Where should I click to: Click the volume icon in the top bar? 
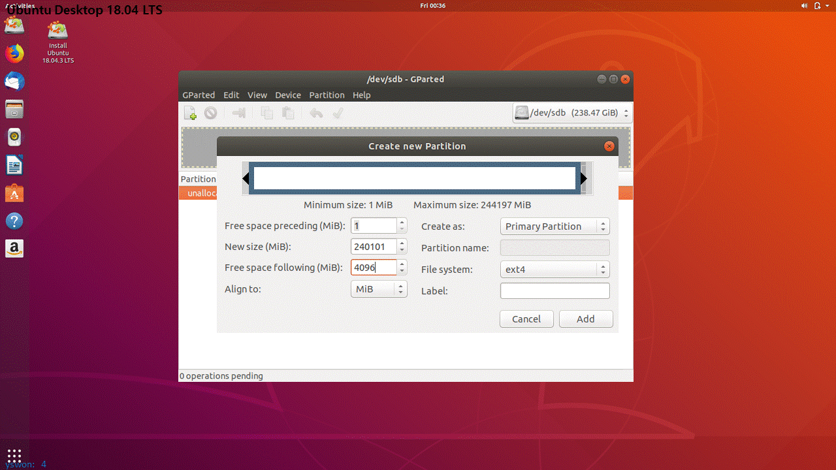pyautogui.click(x=804, y=5)
